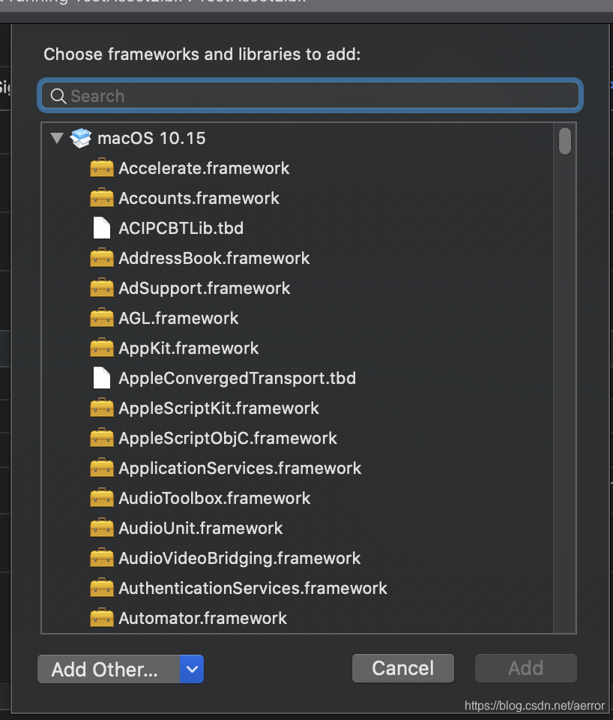Click the Accounts.framework toolbox icon
The height and width of the screenshot is (720, 613).
102,198
